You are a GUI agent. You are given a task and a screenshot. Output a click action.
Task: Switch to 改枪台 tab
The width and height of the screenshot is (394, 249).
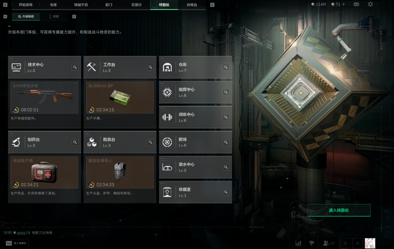192,5
